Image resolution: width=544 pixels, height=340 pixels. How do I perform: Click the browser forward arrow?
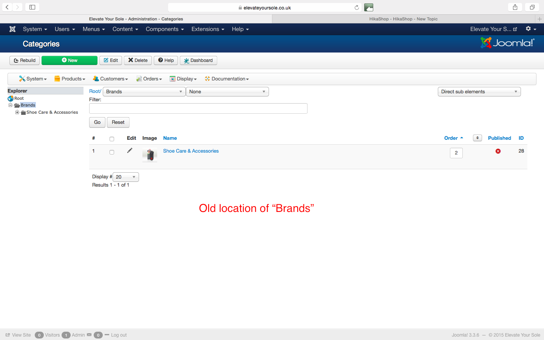click(x=17, y=7)
